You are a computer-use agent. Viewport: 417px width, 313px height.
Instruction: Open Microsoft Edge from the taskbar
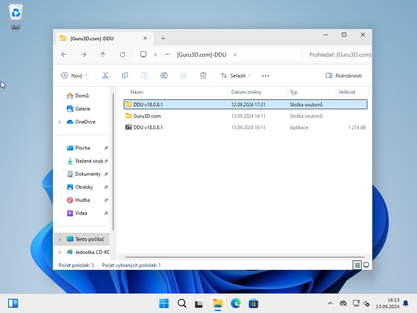coord(236,303)
